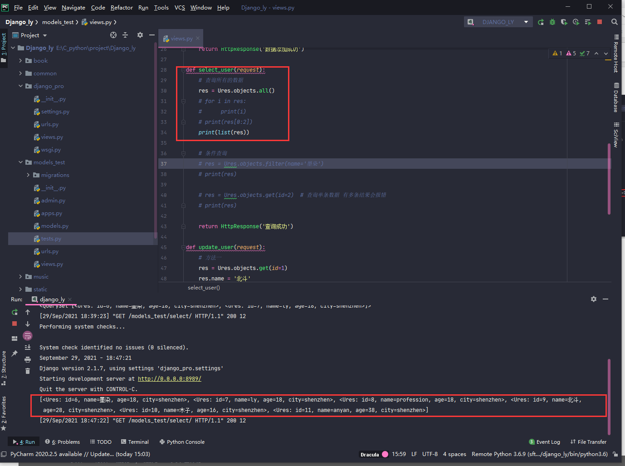This screenshot has height=466, width=625.
Task: Toggle tool window bars button in status bar corner
Action: click(x=4, y=454)
